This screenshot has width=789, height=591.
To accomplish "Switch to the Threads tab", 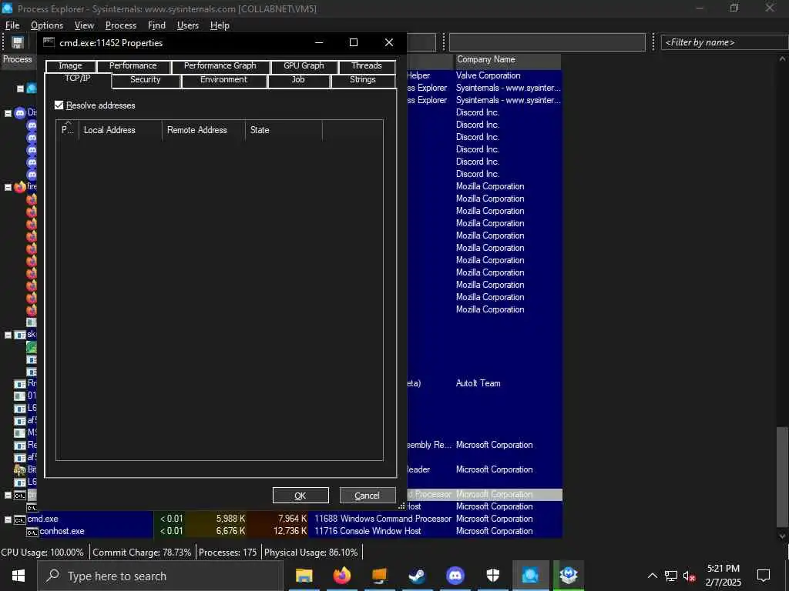I will point(366,66).
